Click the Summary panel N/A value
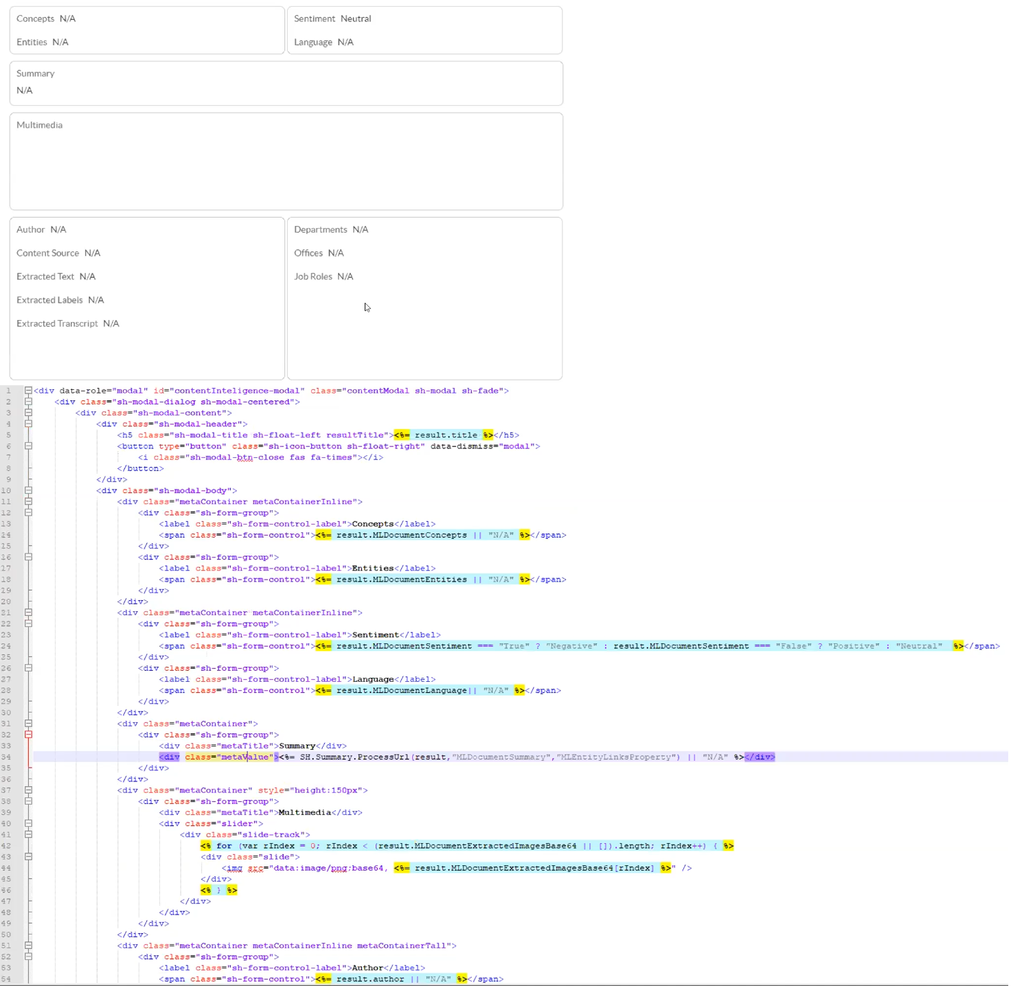The width and height of the screenshot is (1011, 986). coord(25,91)
